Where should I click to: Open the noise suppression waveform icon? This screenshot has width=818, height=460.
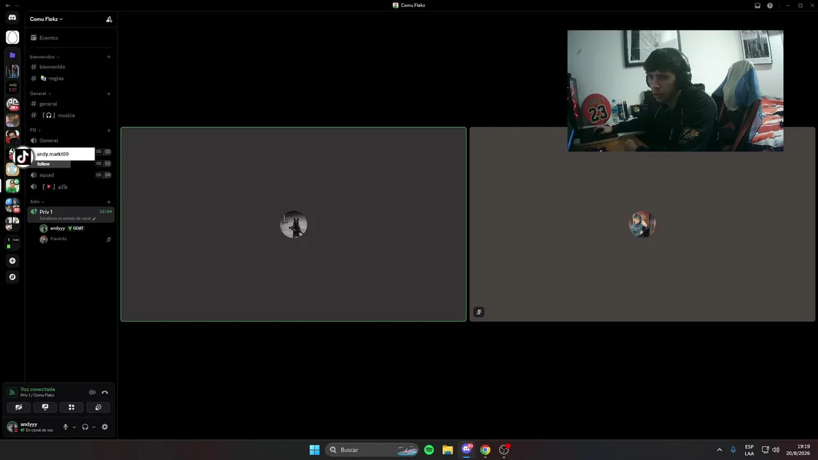pyautogui.click(x=92, y=392)
